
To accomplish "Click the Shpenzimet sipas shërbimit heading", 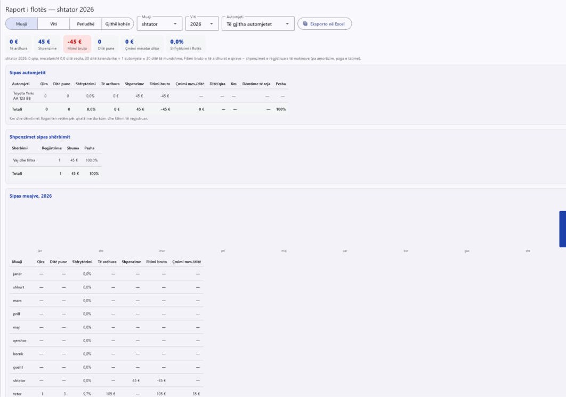I will point(40,137).
